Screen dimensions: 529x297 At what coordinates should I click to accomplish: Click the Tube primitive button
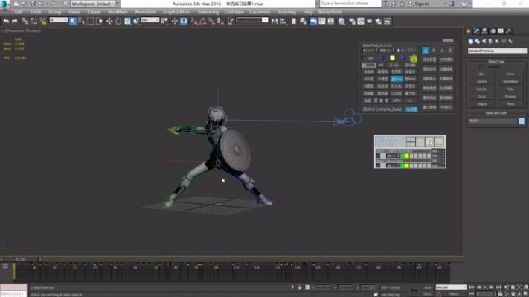(510, 89)
